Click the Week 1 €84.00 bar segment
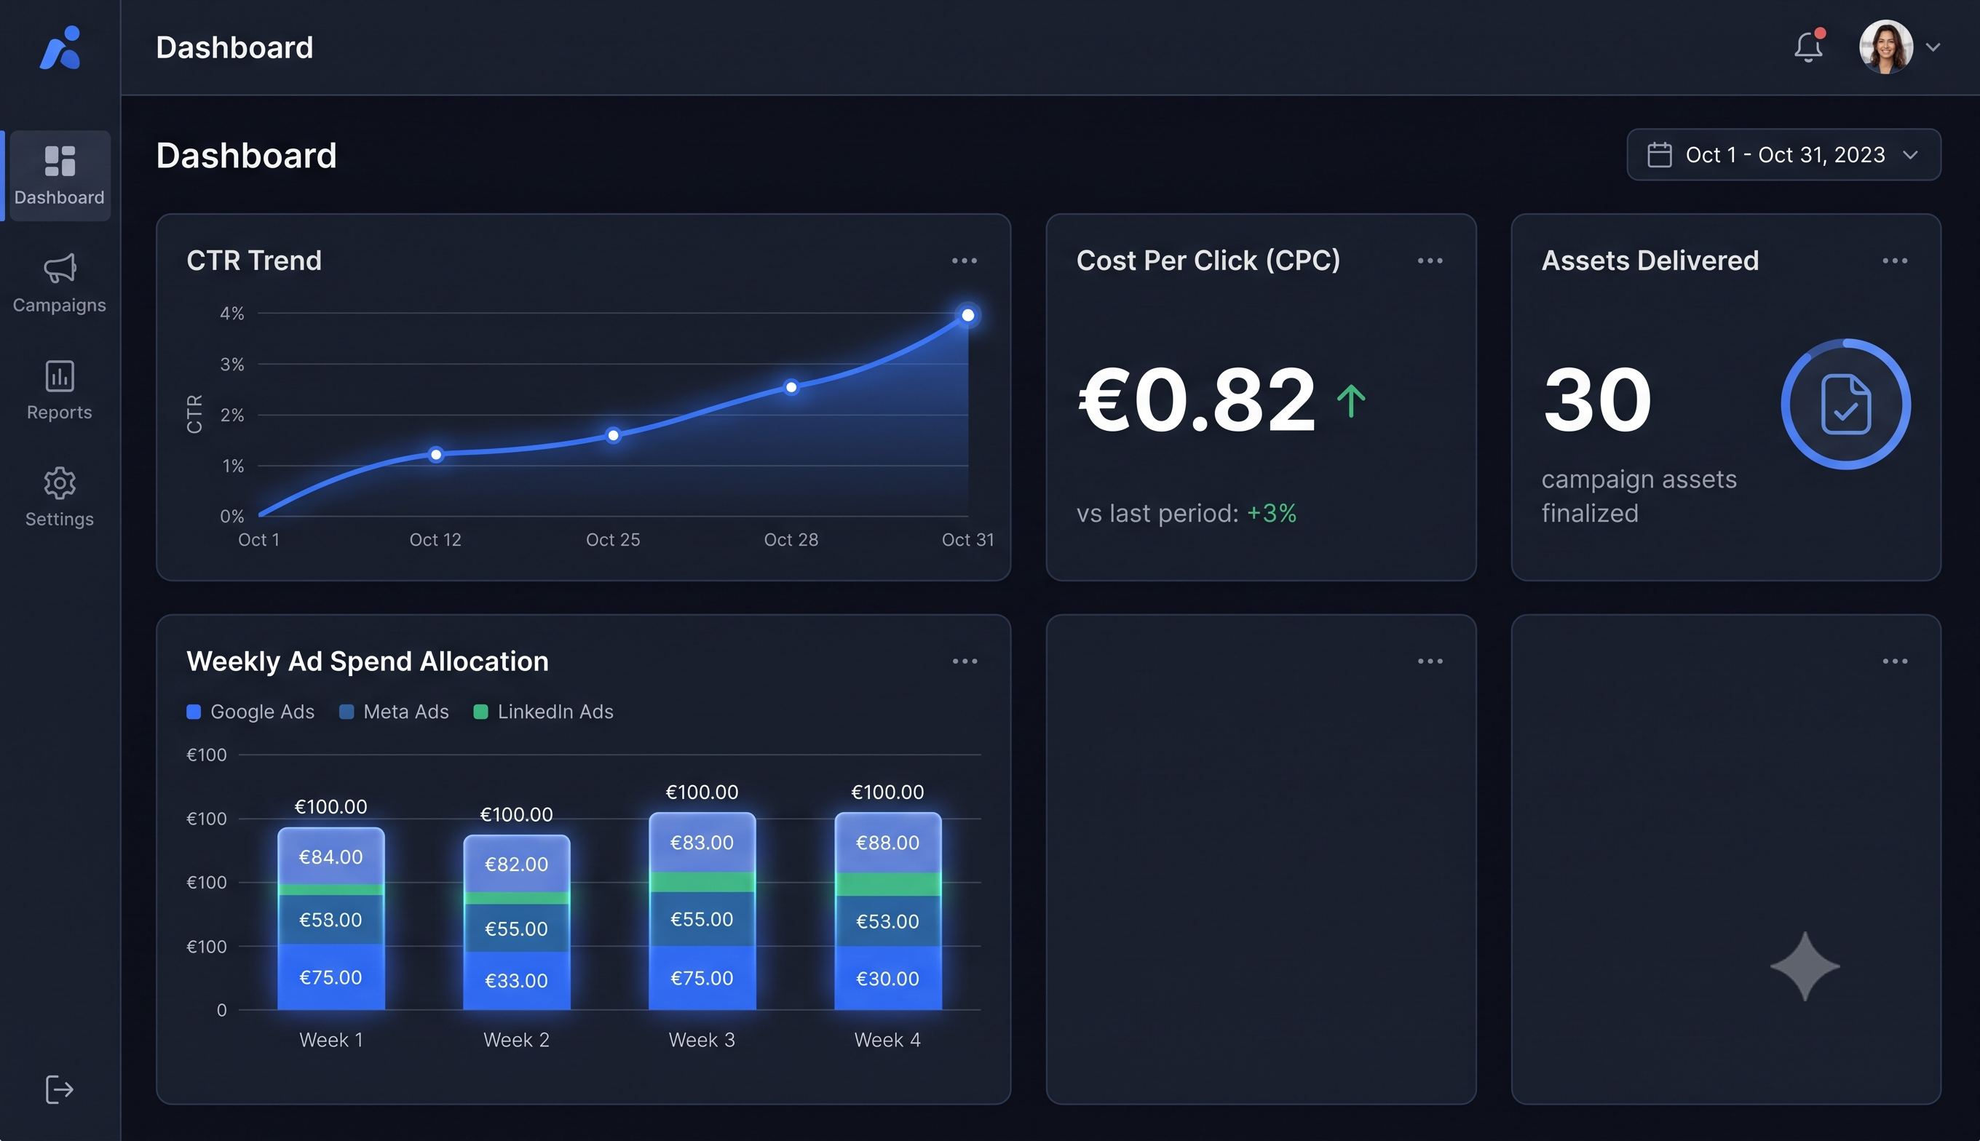 click(330, 856)
